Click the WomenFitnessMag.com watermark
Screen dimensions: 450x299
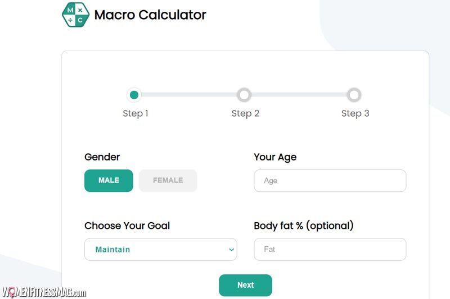click(x=44, y=292)
